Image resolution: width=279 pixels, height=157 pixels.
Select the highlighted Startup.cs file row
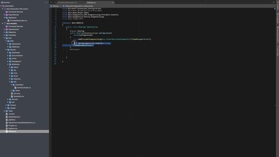click(24, 131)
